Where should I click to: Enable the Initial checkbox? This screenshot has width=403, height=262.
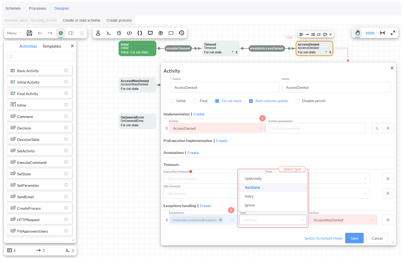(172, 101)
